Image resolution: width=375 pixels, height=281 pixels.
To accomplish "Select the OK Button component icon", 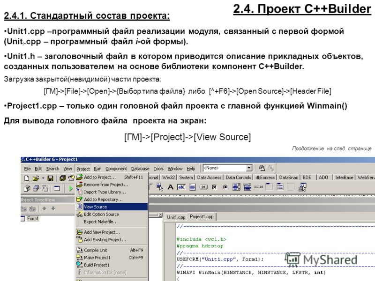I will click(203, 187).
